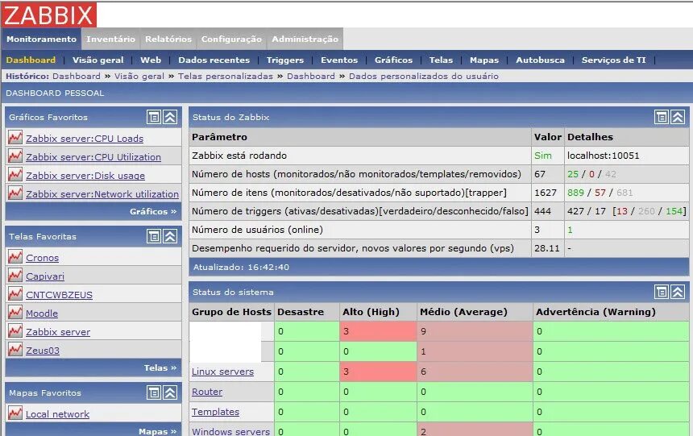Screen dimensions: 693x436
Task: Open the Zabbix server:CPU Utilization link
Action: click(93, 157)
